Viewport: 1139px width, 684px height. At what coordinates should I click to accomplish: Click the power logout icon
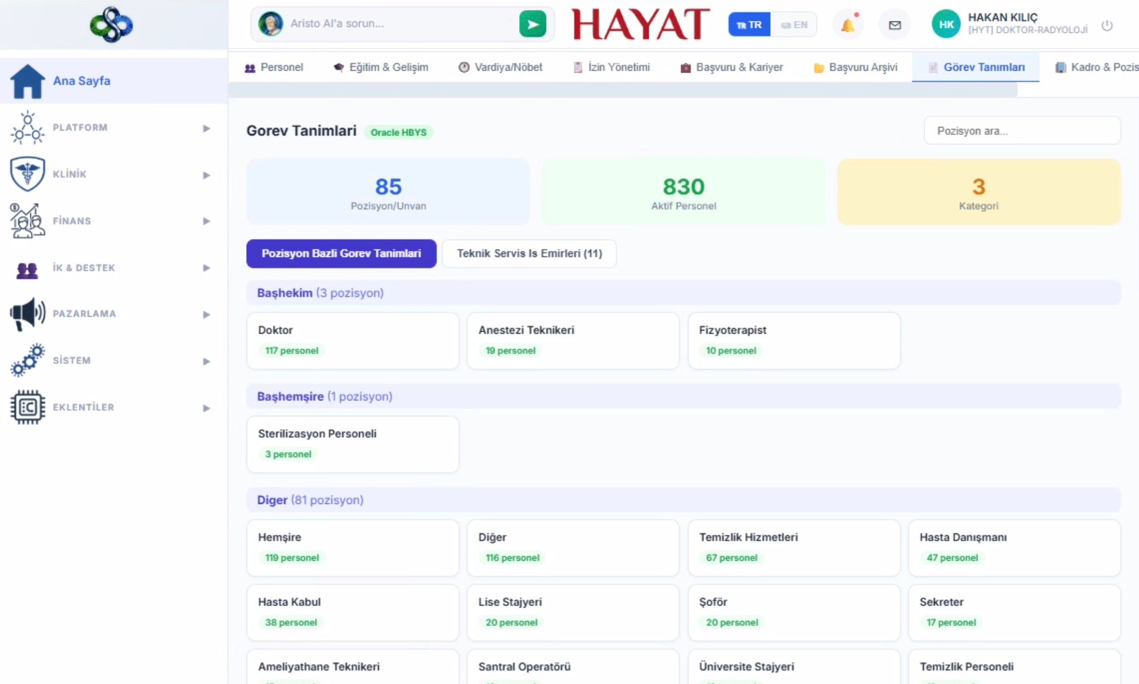point(1107,25)
